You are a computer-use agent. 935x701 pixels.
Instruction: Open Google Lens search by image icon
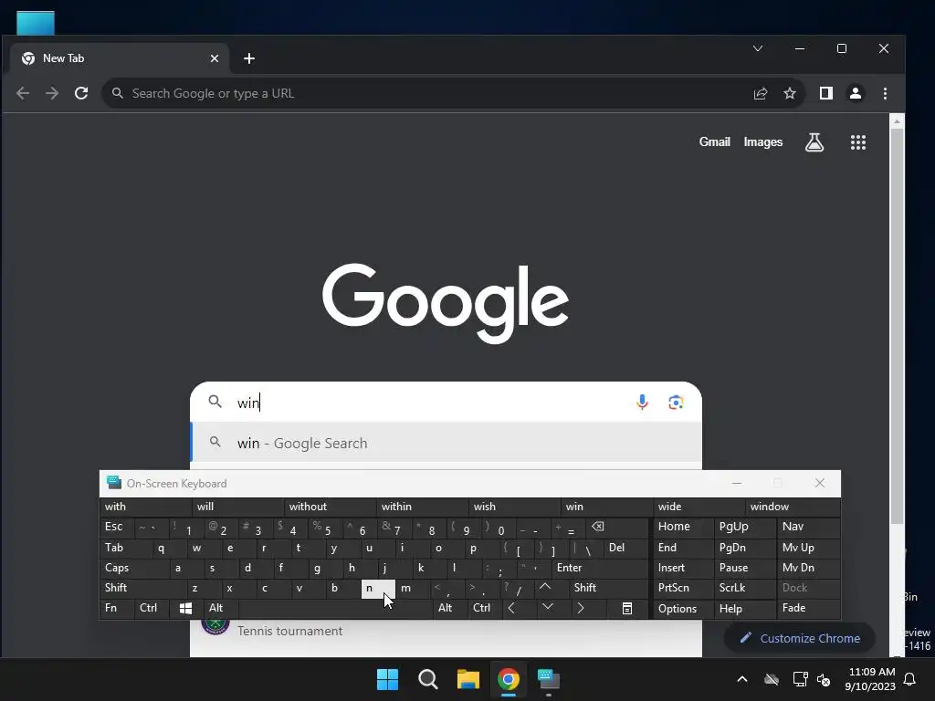pos(676,403)
